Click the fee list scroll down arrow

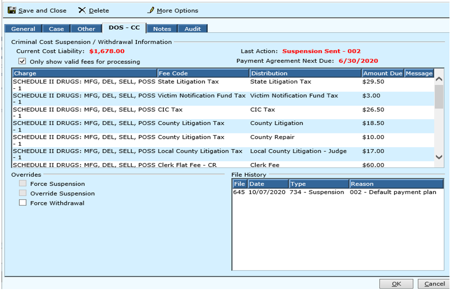click(x=439, y=157)
